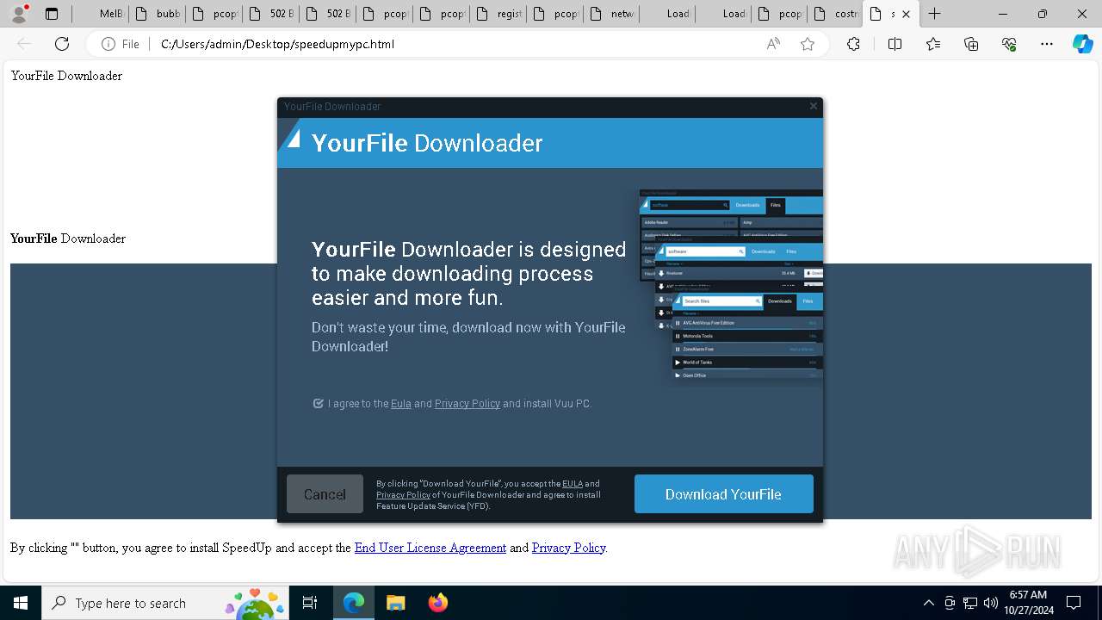Click the YourFile logo triangle icon

pos(292,138)
